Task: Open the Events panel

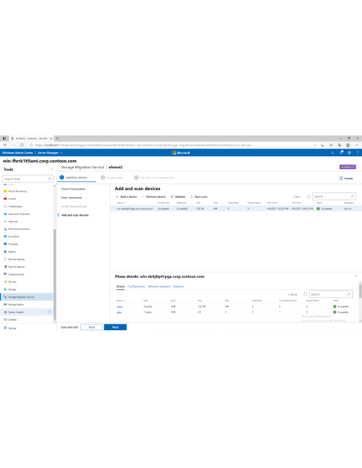Action: point(346,178)
